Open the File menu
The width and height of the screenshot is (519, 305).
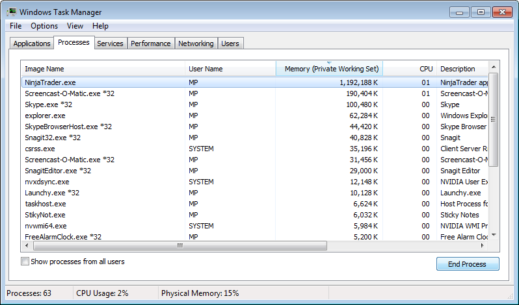16,26
